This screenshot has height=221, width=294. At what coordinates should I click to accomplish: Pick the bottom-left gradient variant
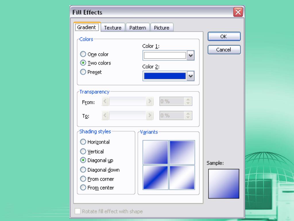pyautogui.click(x=155, y=177)
